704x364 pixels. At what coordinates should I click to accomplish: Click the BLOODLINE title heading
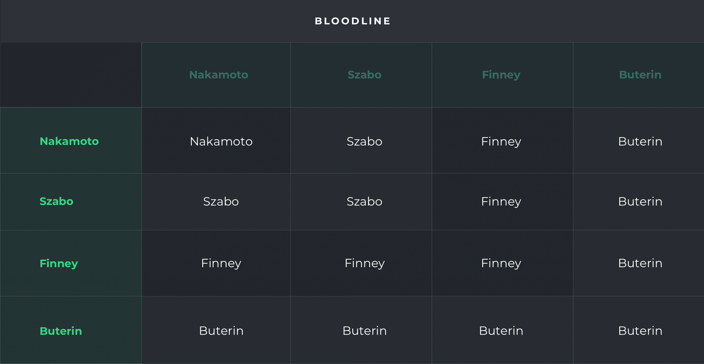tap(353, 21)
